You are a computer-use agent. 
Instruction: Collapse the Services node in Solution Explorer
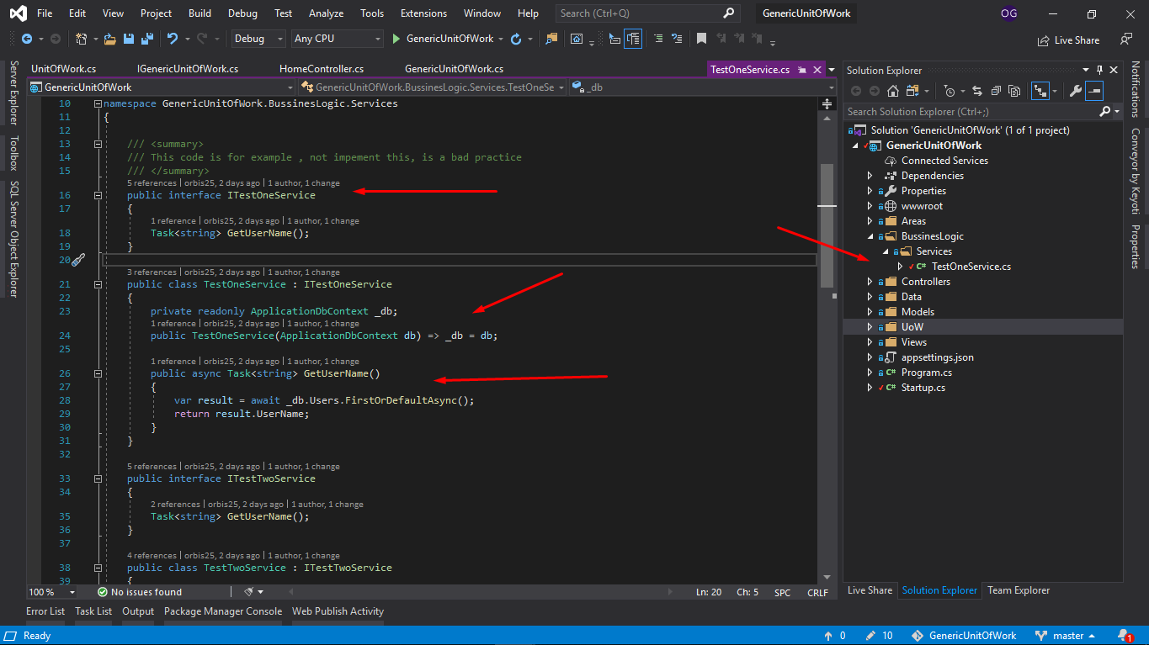(x=885, y=251)
